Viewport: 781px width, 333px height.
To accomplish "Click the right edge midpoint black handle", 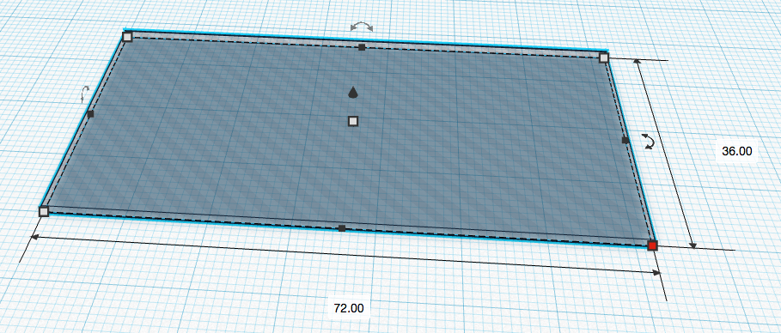I will pos(625,141).
